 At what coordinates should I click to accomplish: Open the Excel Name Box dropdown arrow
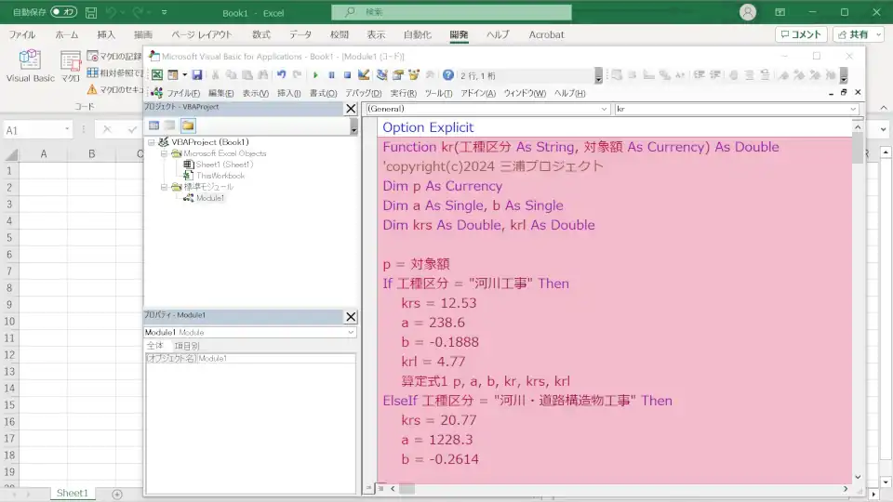(x=67, y=130)
